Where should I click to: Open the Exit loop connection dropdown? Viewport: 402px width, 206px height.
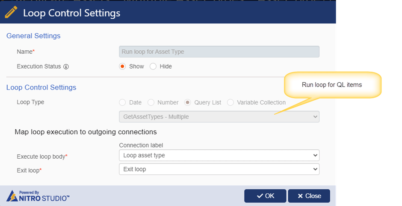click(219, 169)
